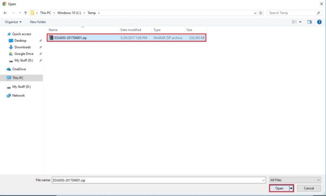Select the ESXi650-201704001.zip file
The image size is (326, 196).
[x=70, y=37]
